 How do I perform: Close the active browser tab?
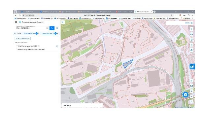151,12
